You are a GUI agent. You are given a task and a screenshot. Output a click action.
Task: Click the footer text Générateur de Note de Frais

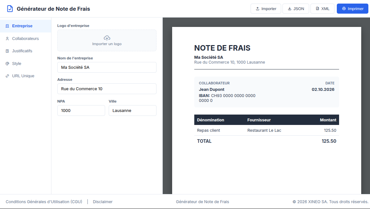(202, 202)
